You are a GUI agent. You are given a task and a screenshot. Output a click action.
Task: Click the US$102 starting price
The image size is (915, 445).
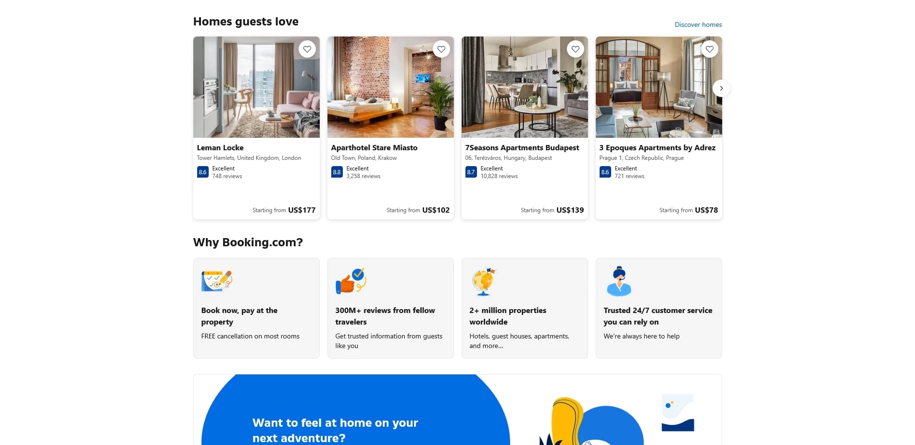(x=436, y=210)
